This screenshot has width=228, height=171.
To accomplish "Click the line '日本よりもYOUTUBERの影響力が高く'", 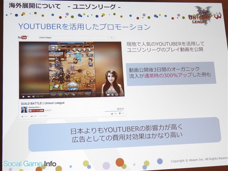I will click(126, 129).
